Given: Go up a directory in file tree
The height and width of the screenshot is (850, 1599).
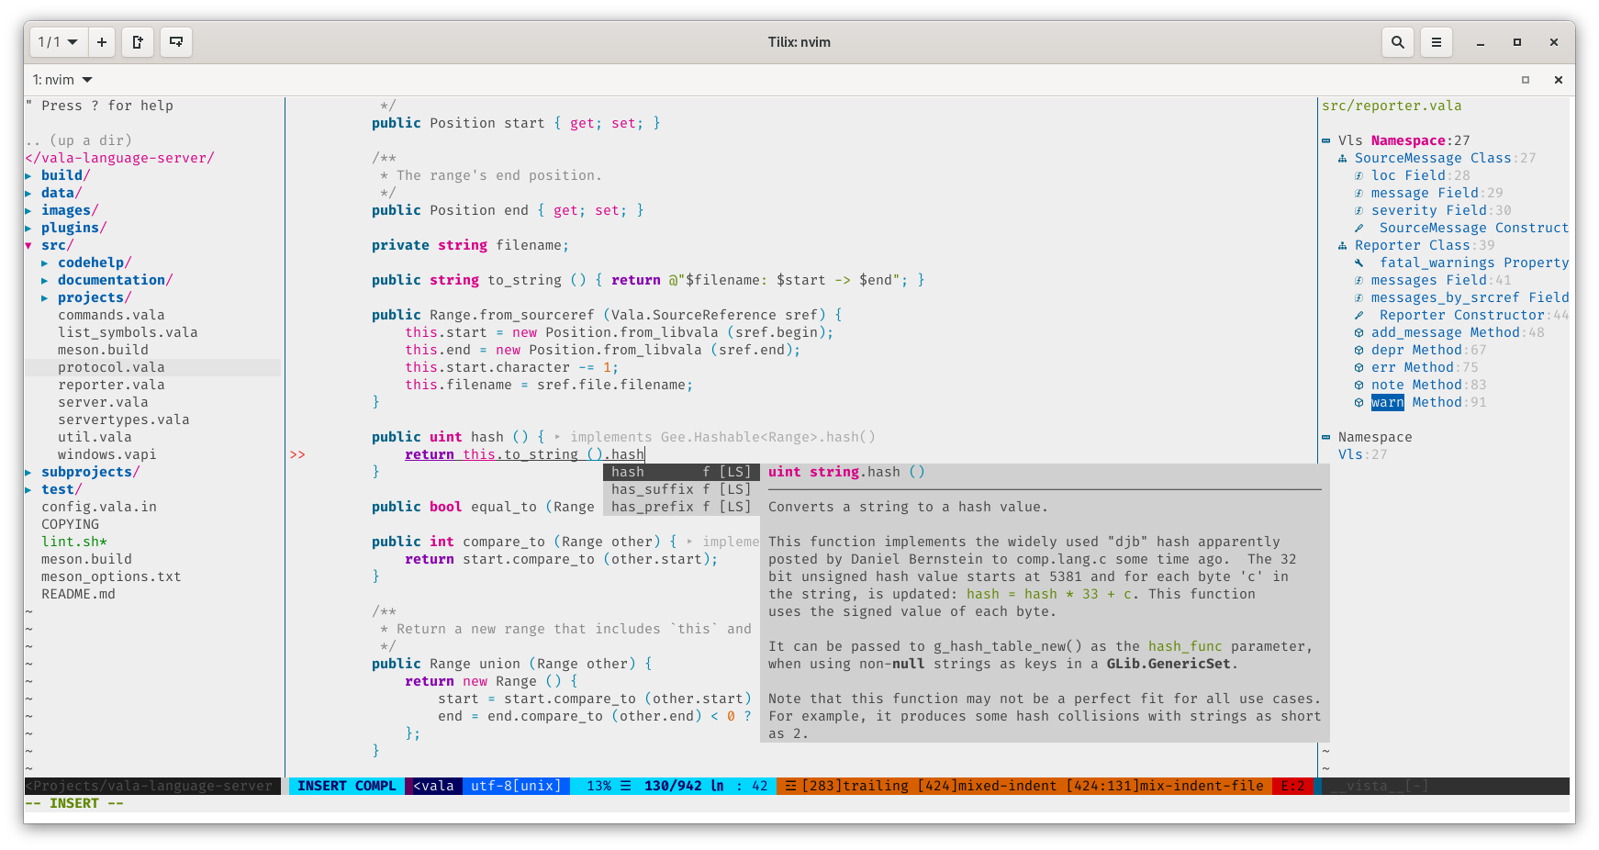Looking at the screenshot, I should pos(79,140).
